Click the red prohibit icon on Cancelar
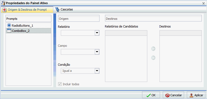The width and height of the screenshot is (207, 99). 167,95
